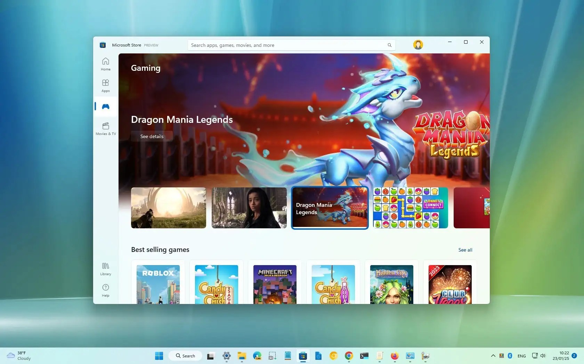This screenshot has width=584, height=364.
Task: Open the Gaming section in the sidebar
Action: [105, 107]
